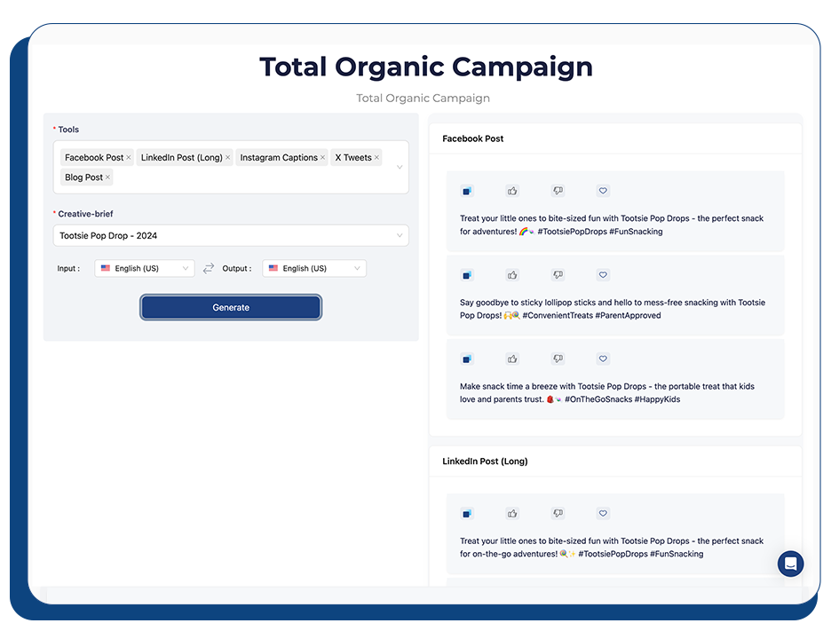
Task: Copy the first Facebook post about bite-sized fun
Action: click(x=467, y=191)
